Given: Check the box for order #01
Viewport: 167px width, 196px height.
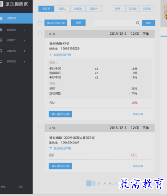Looking at the screenshot, I should click(x=40, y=33).
